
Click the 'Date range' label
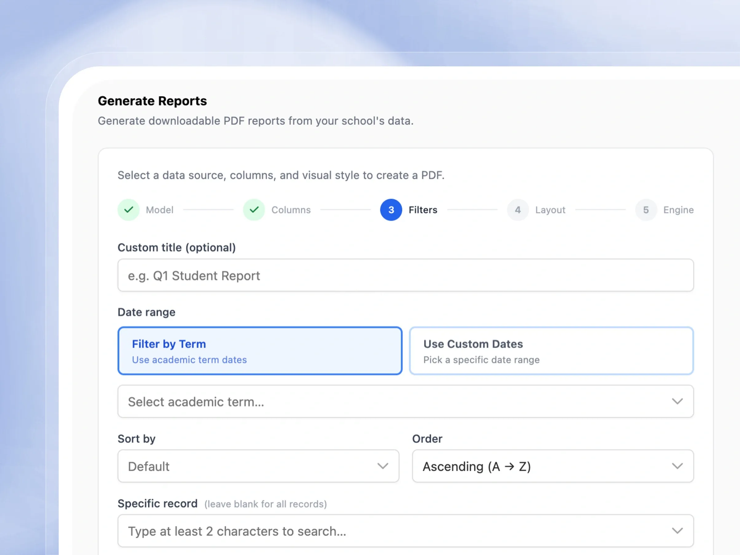coord(146,312)
